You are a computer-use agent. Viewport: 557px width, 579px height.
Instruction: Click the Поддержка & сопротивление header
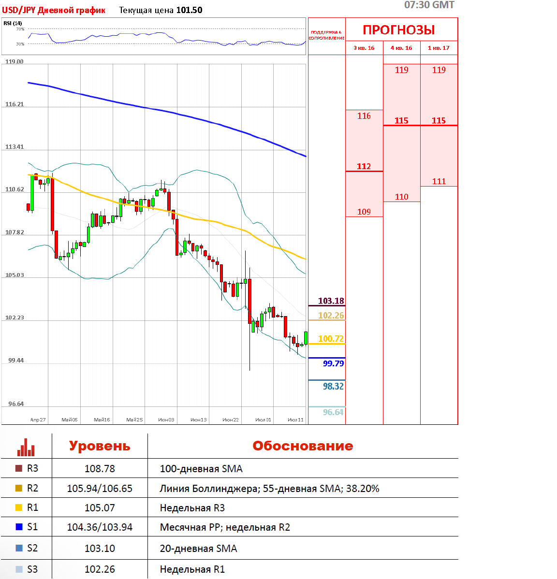point(327,35)
